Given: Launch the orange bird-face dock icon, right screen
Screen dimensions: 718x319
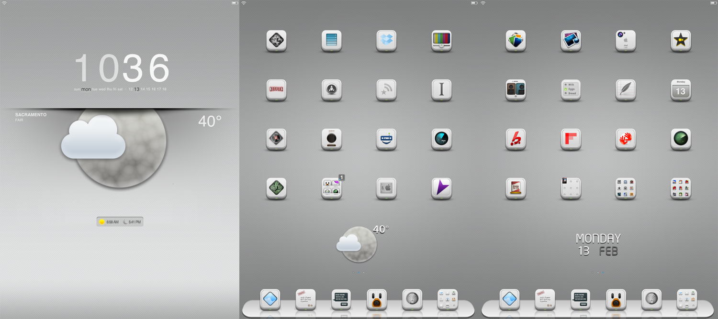Looking at the screenshot, I should click(x=616, y=299).
